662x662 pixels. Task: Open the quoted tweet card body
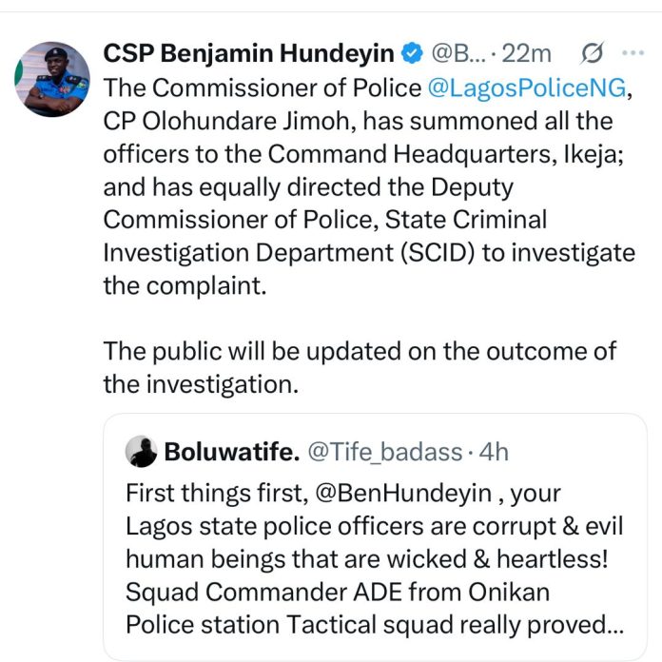point(375,537)
